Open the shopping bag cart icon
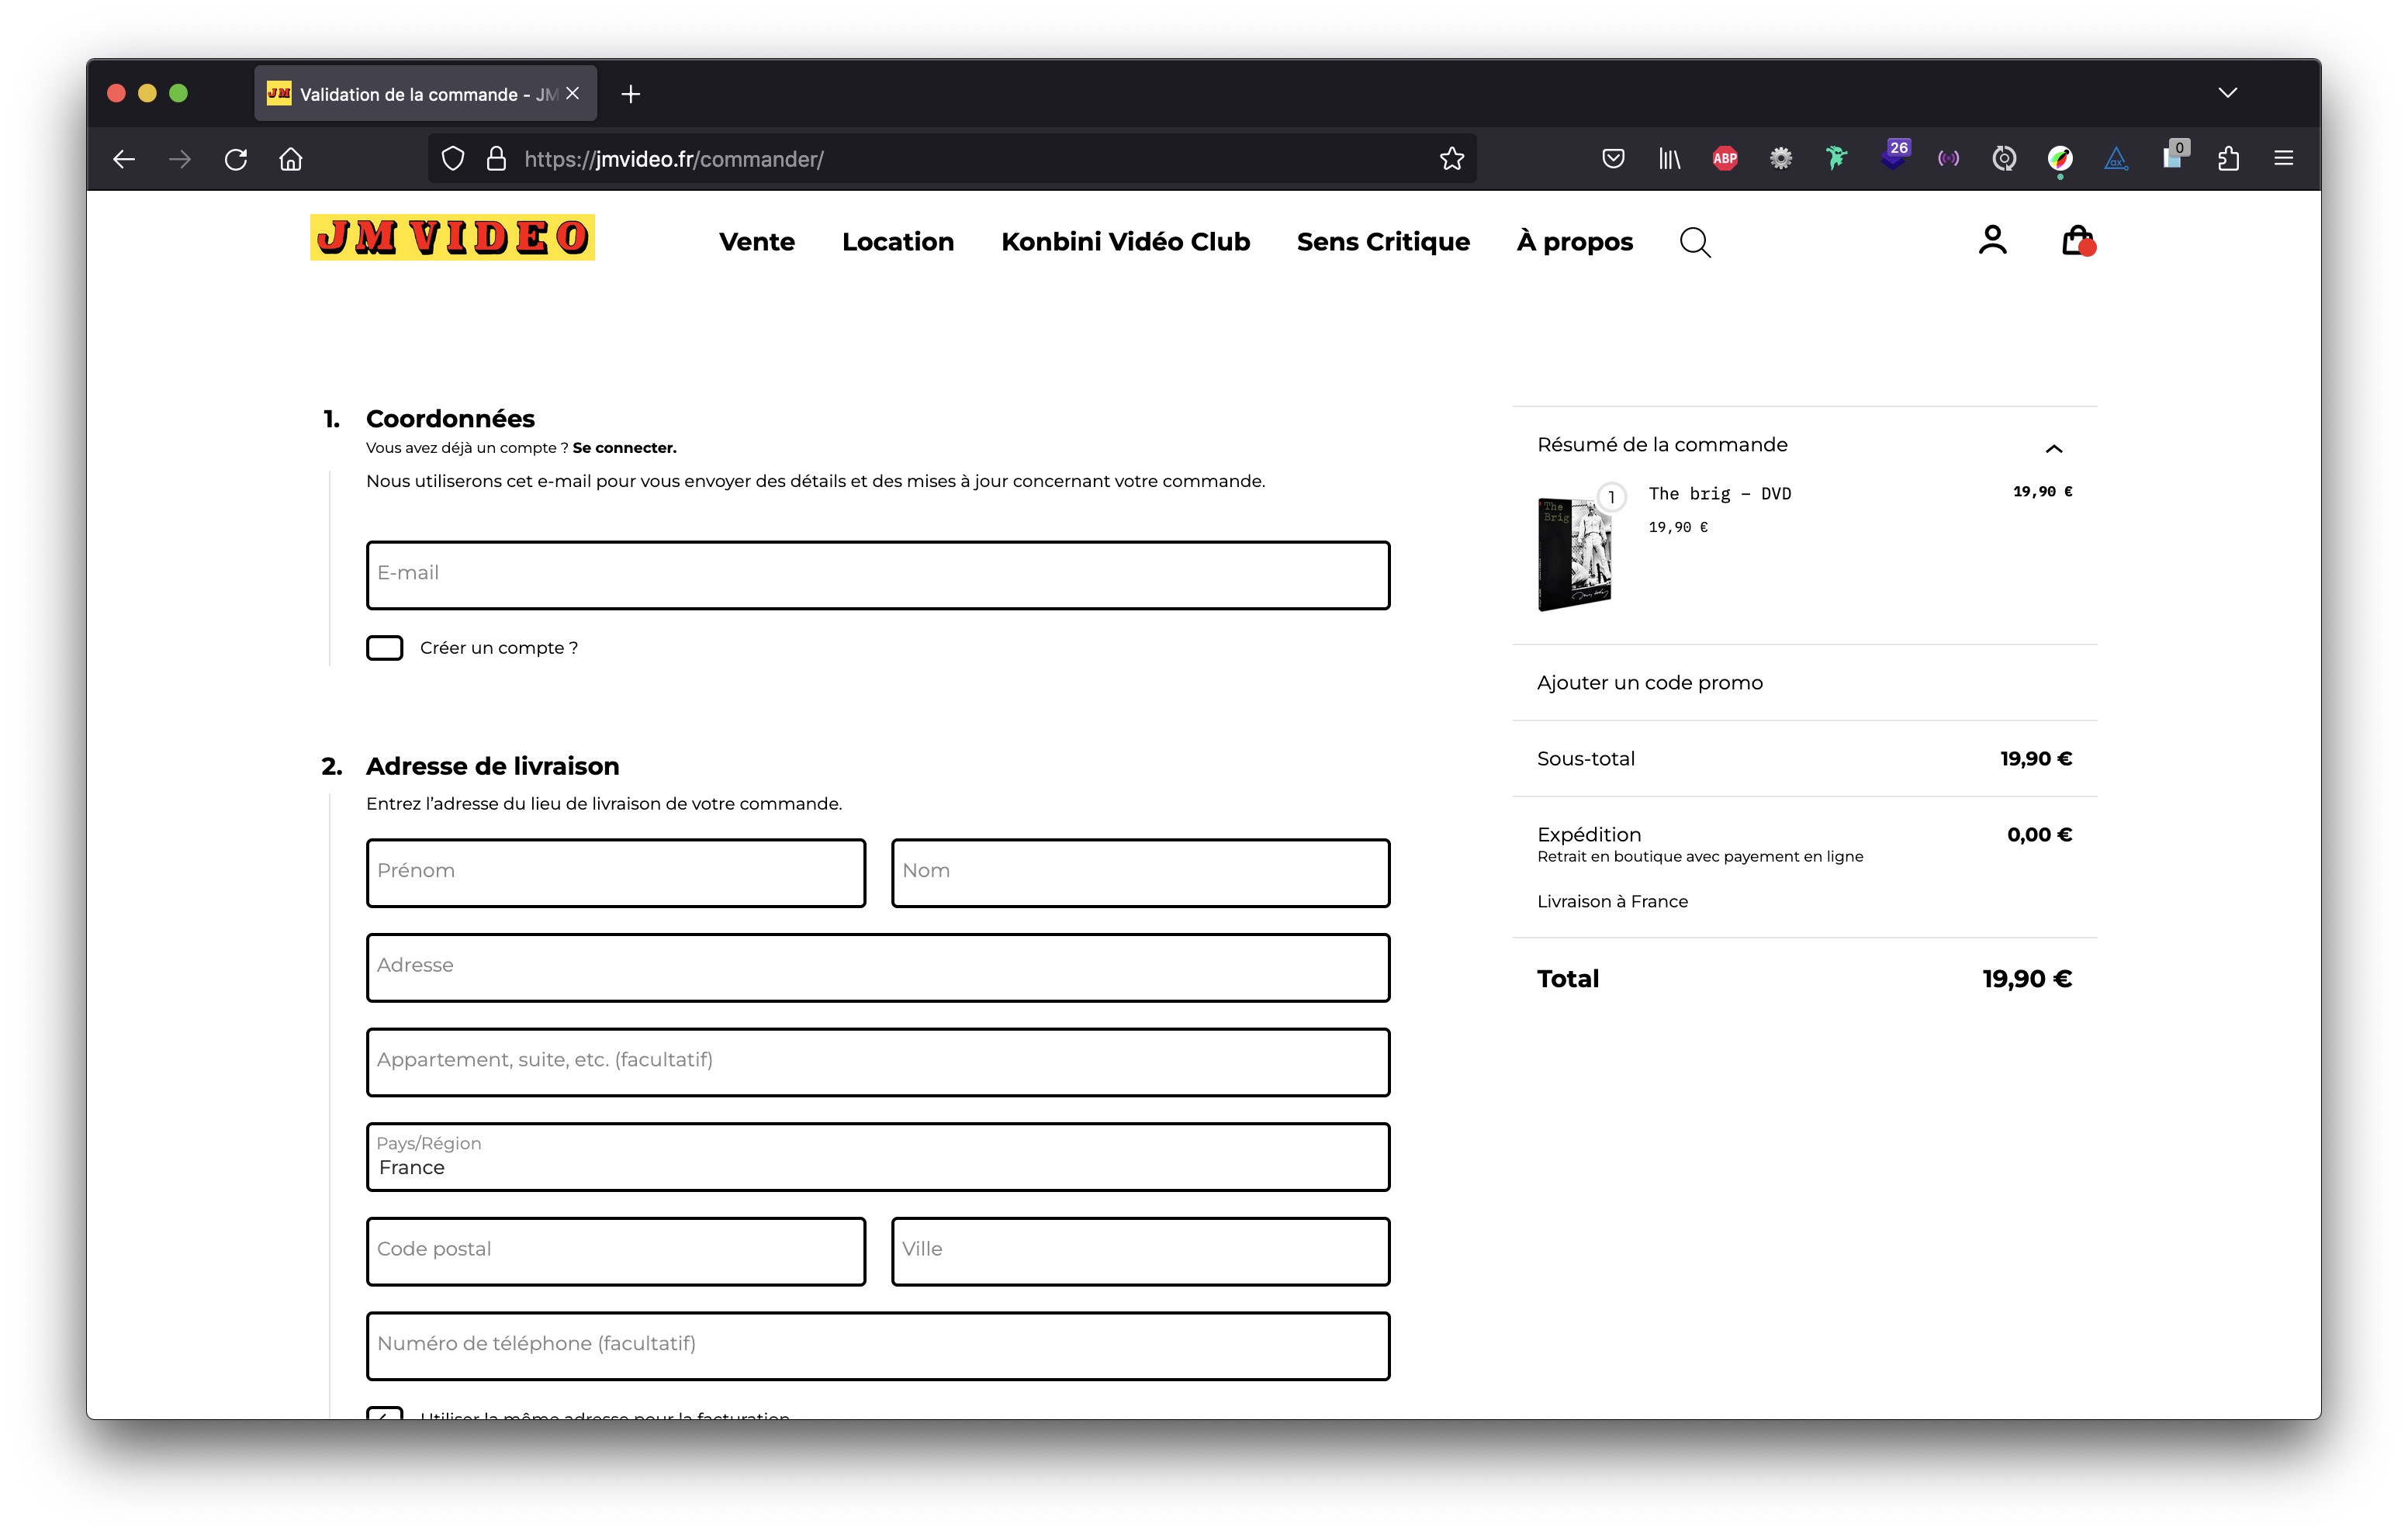 point(2078,240)
